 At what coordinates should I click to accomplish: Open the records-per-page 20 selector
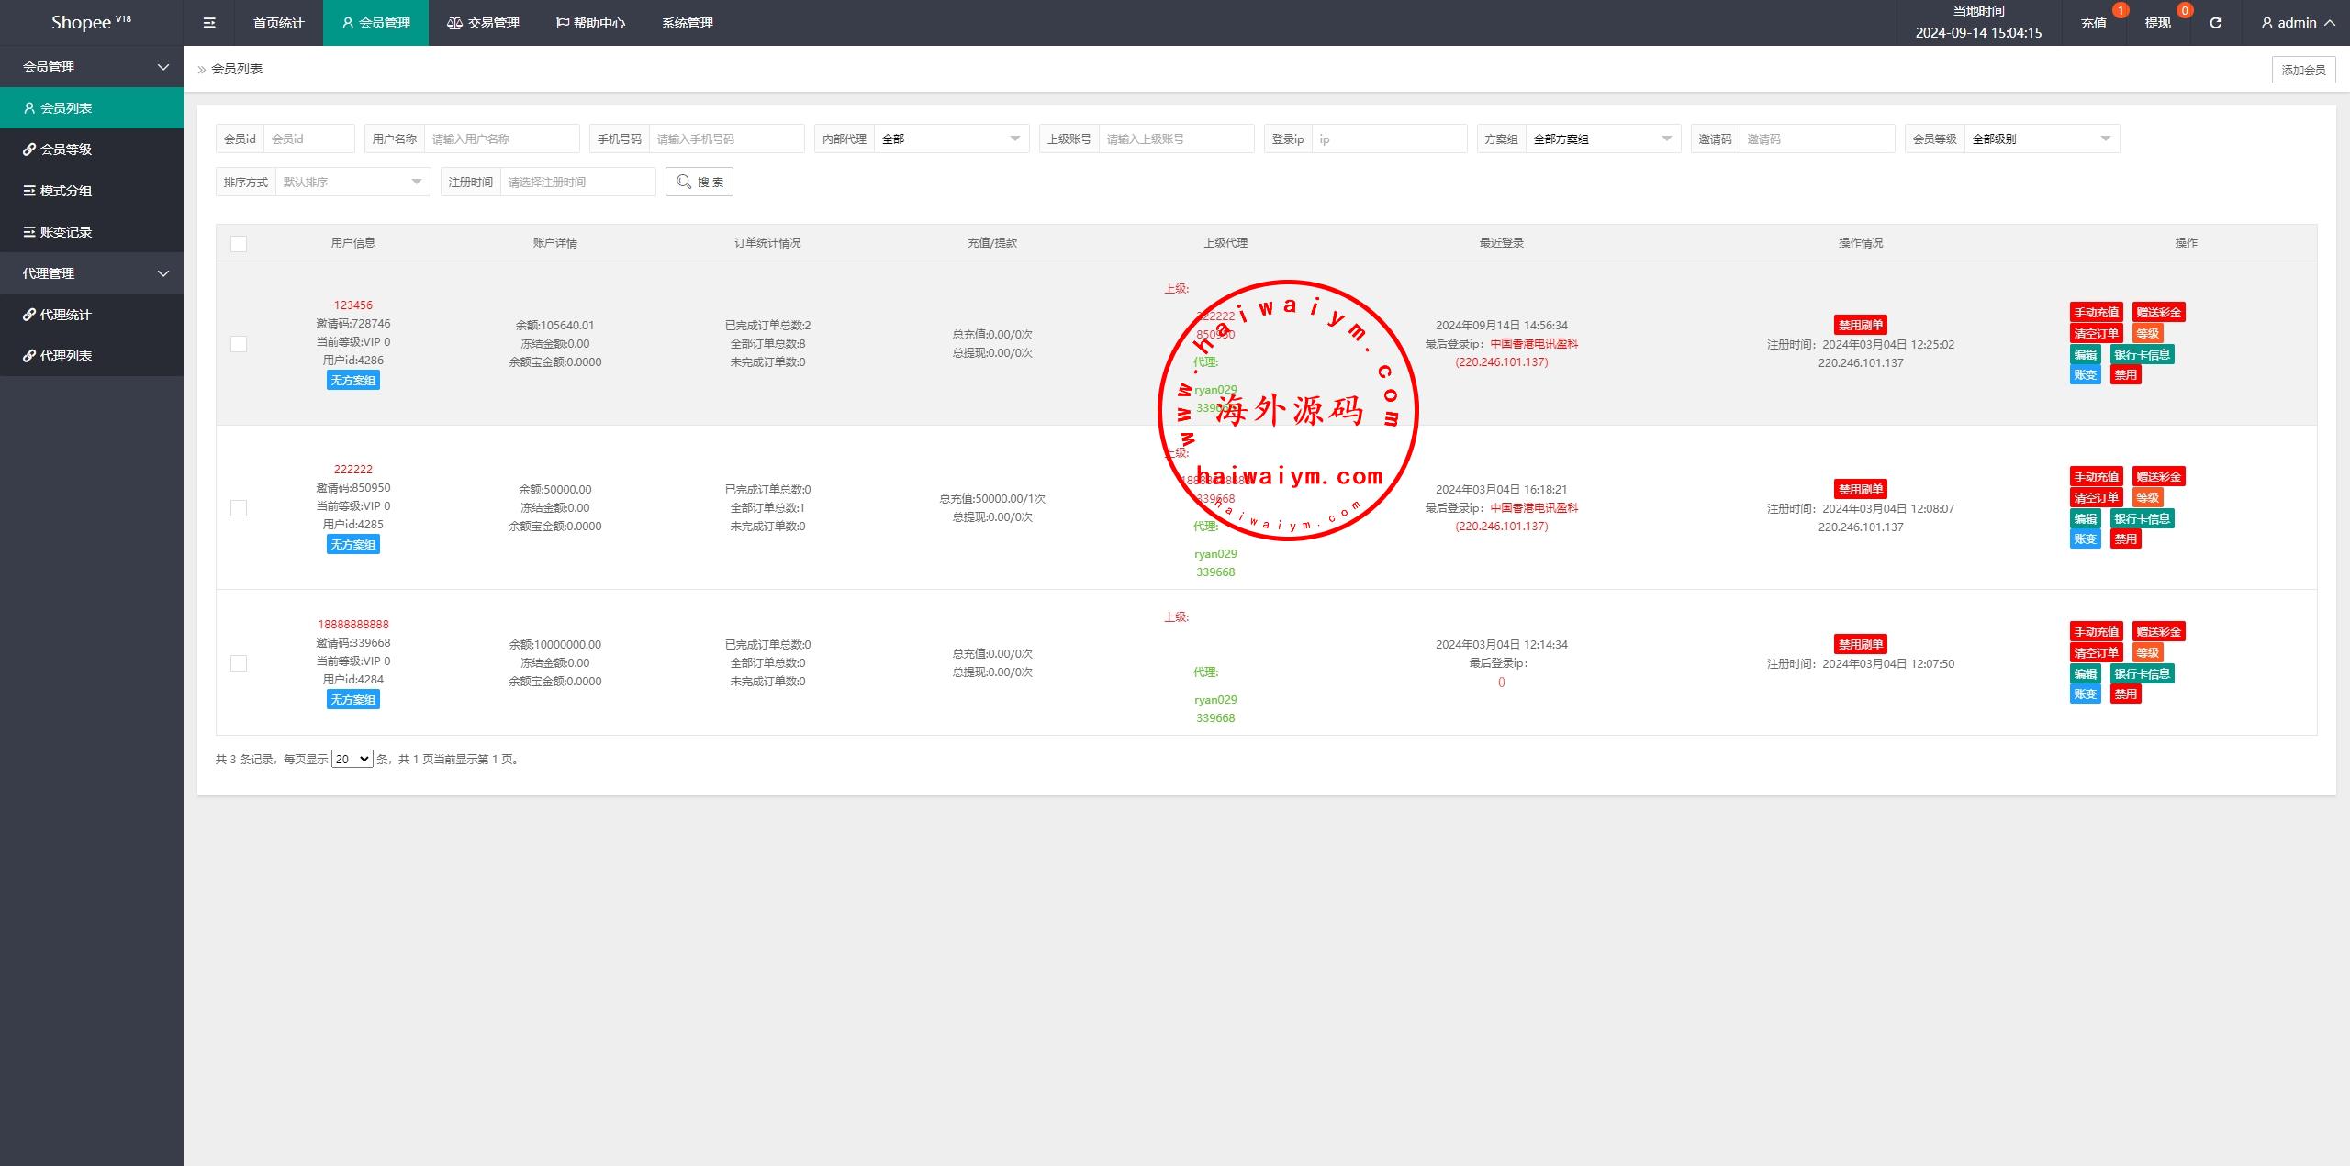(x=352, y=759)
